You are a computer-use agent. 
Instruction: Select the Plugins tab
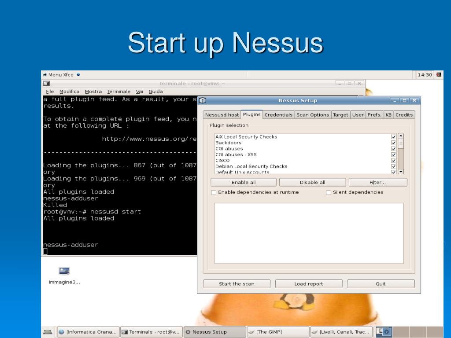(x=251, y=114)
